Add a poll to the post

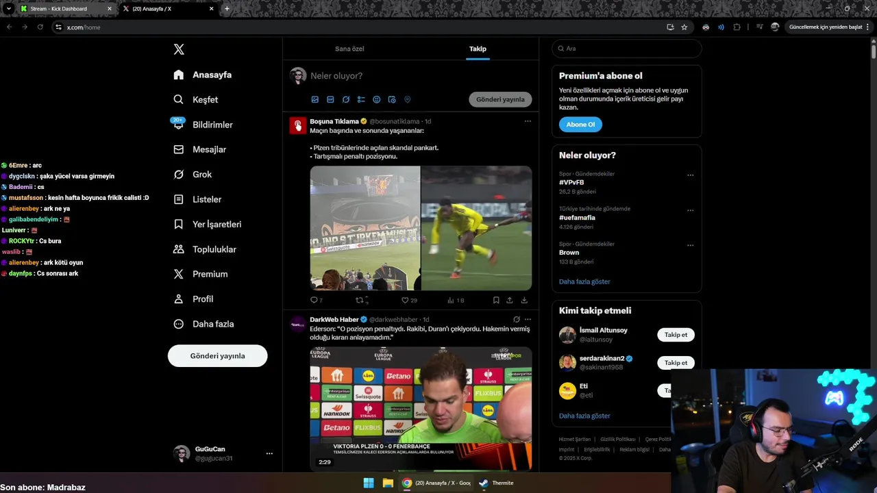coord(361,99)
